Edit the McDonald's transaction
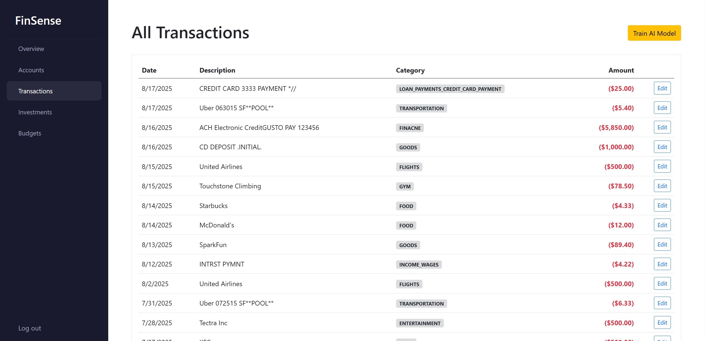Screen dimensions: 705x341 (x=662, y=225)
